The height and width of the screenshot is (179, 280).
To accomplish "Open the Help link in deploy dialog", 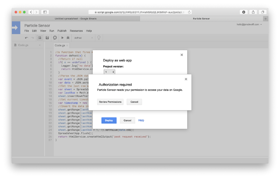I will 141,120.
